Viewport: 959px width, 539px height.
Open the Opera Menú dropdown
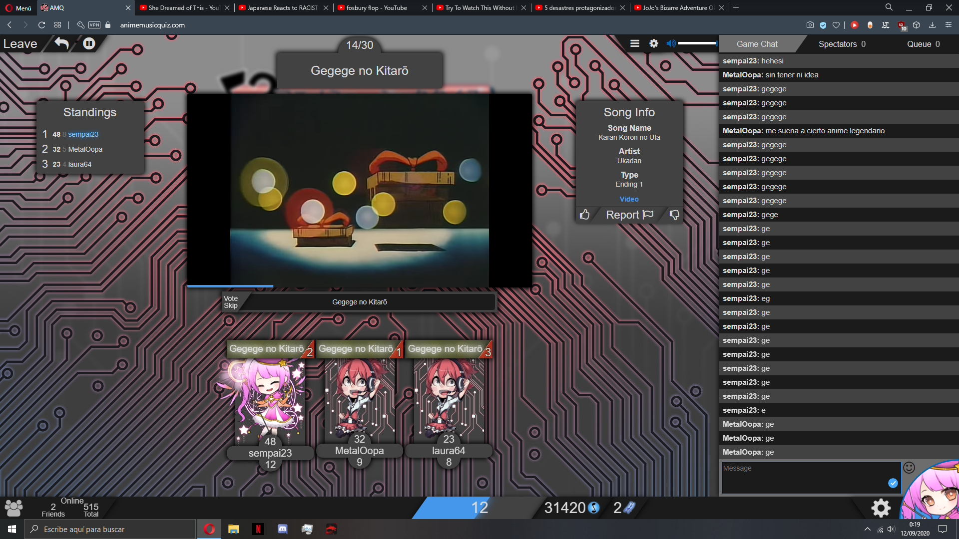coord(18,7)
